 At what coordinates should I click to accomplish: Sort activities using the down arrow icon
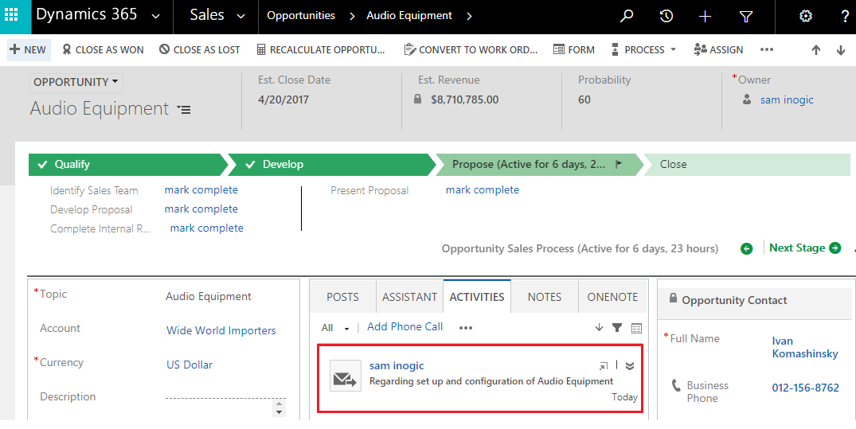(599, 327)
